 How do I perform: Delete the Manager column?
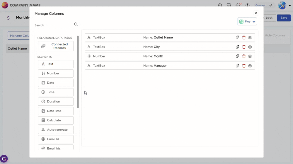click(x=244, y=66)
